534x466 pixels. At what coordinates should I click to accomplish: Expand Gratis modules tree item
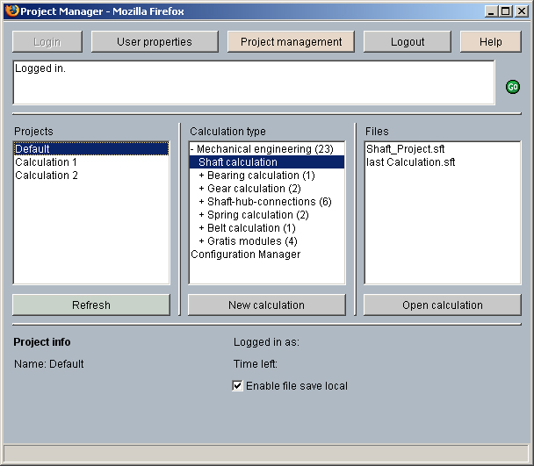pyautogui.click(x=201, y=241)
